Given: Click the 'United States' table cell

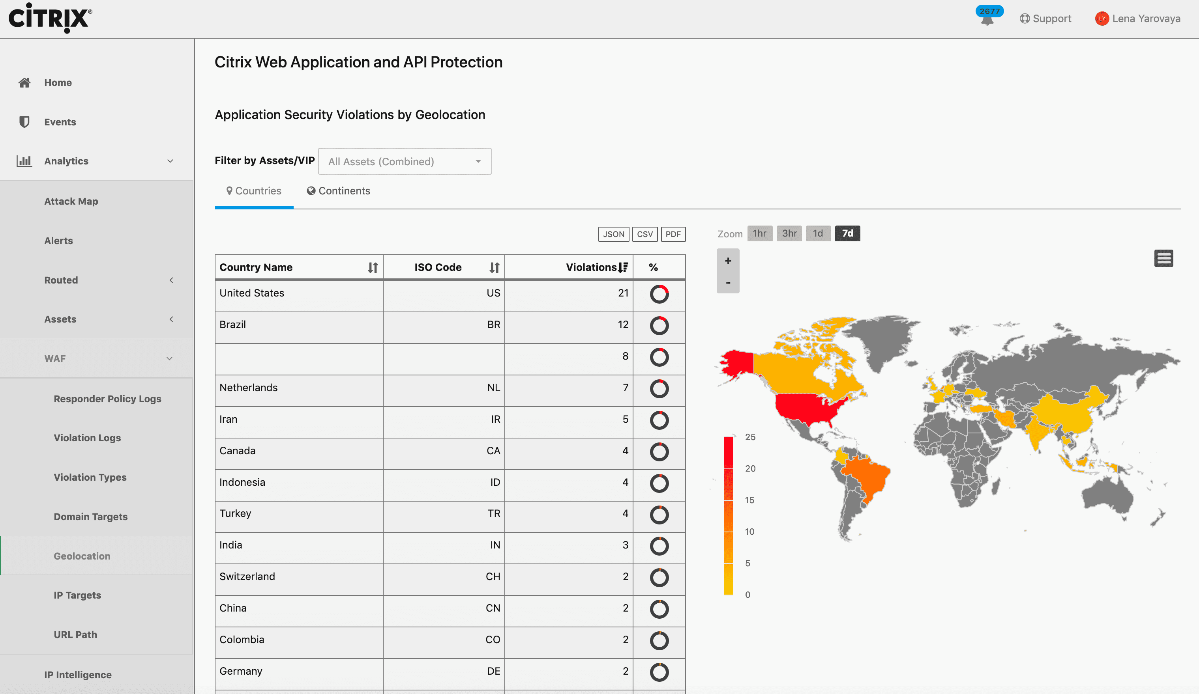Looking at the screenshot, I should [x=299, y=296].
